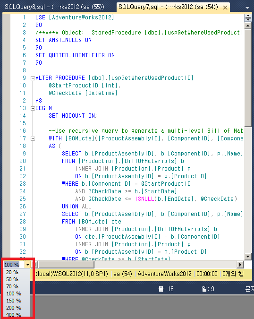Click the editor split handle icon

(248, 17)
